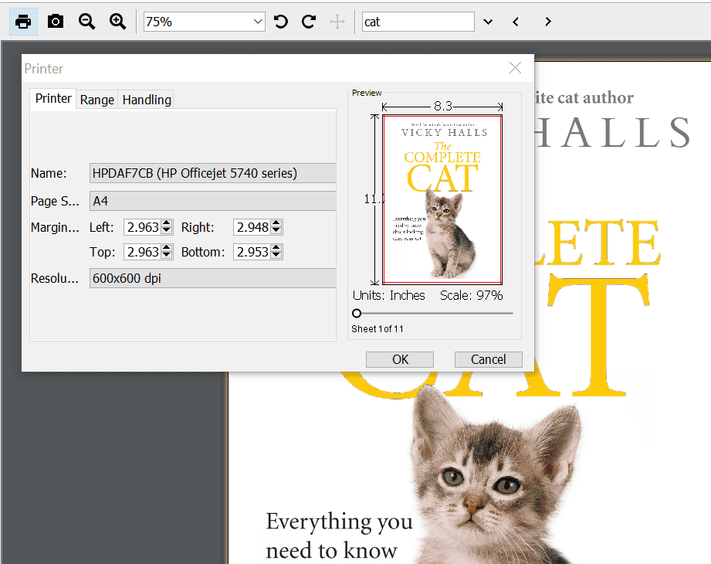
Task: Click the Left margin value field
Action: 142,227
